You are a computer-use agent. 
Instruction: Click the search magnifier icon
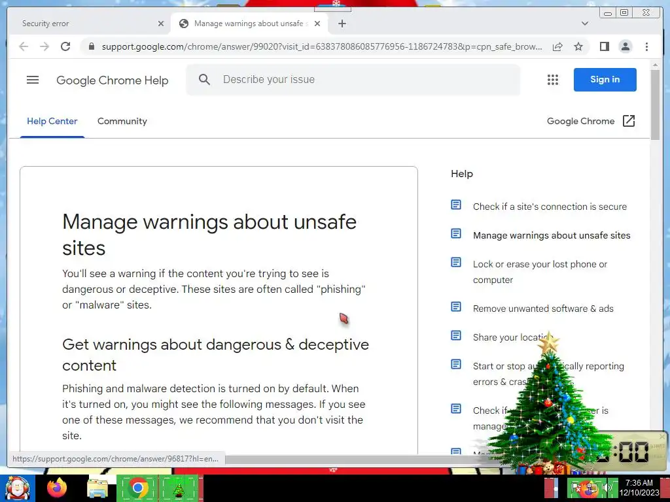click(x=204, y=79)
